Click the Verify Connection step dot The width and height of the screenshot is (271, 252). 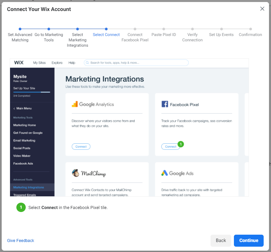[x=192, y=29]
